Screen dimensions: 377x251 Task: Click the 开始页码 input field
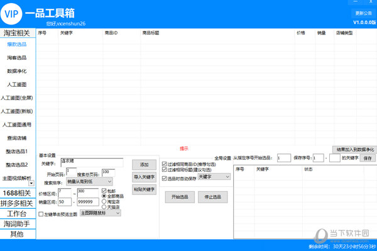click(71, 172)
